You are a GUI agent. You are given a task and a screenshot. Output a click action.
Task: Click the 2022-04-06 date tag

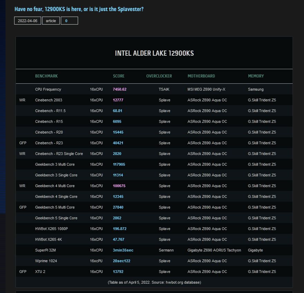(x=28, y=21)
